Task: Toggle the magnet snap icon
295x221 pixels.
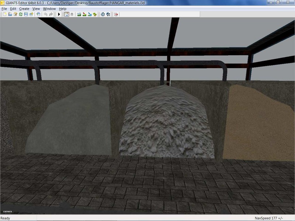Action: (x=72, y=14)
